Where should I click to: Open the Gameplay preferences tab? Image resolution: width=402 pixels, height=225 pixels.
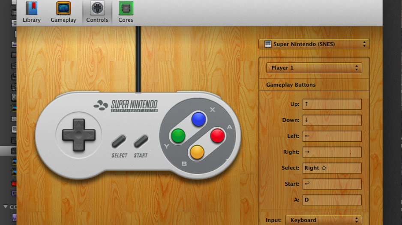click(63, 12)
